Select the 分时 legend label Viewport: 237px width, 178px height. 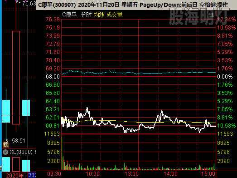[x=86, y=15]
